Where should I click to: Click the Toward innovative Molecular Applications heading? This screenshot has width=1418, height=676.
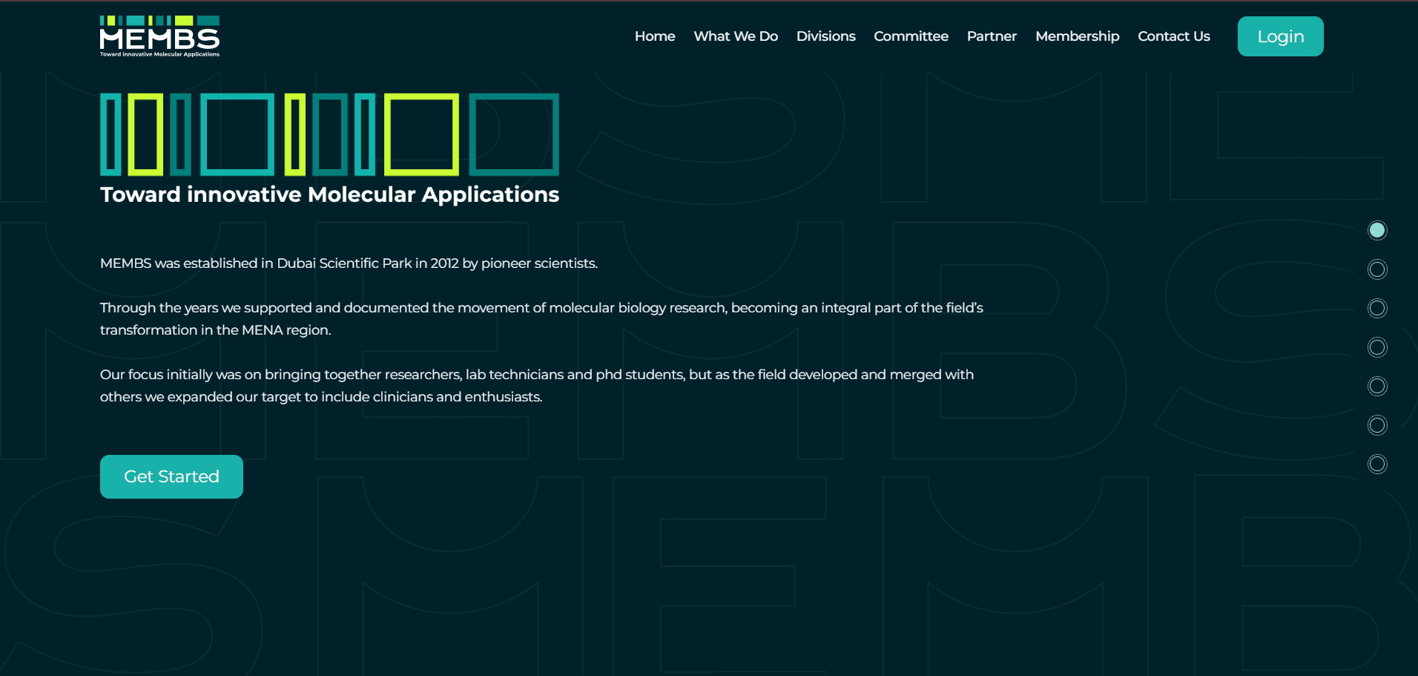point(329,194)
